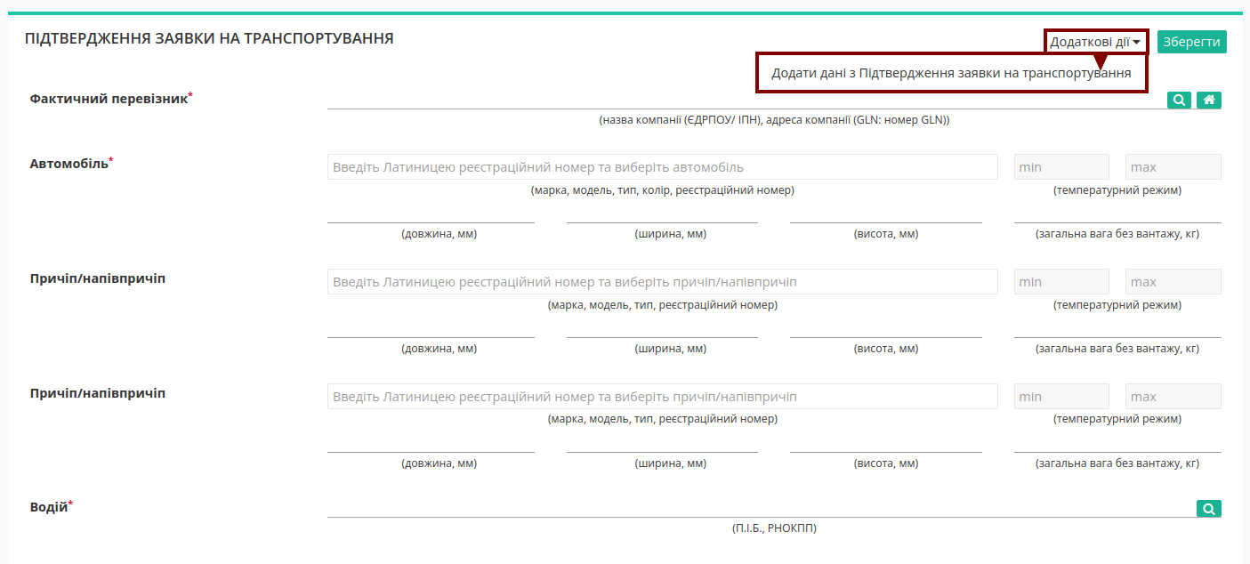
Task: Click the Водій label
Action: 52,506
